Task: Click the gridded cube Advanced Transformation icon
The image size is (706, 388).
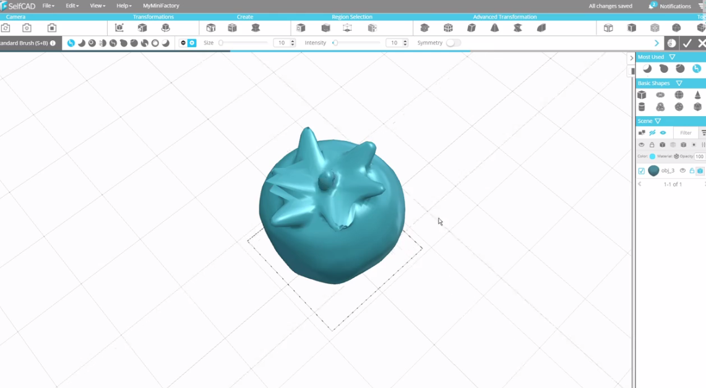Action: pos(448,28)
